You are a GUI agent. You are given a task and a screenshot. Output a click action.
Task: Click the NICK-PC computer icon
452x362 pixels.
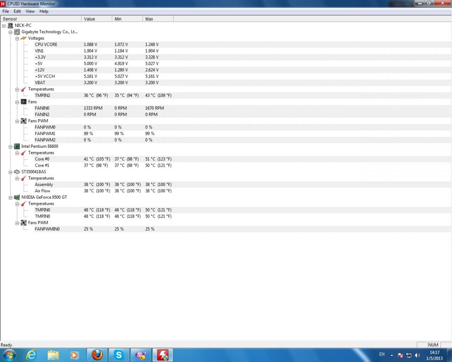(x=10, y=25)
